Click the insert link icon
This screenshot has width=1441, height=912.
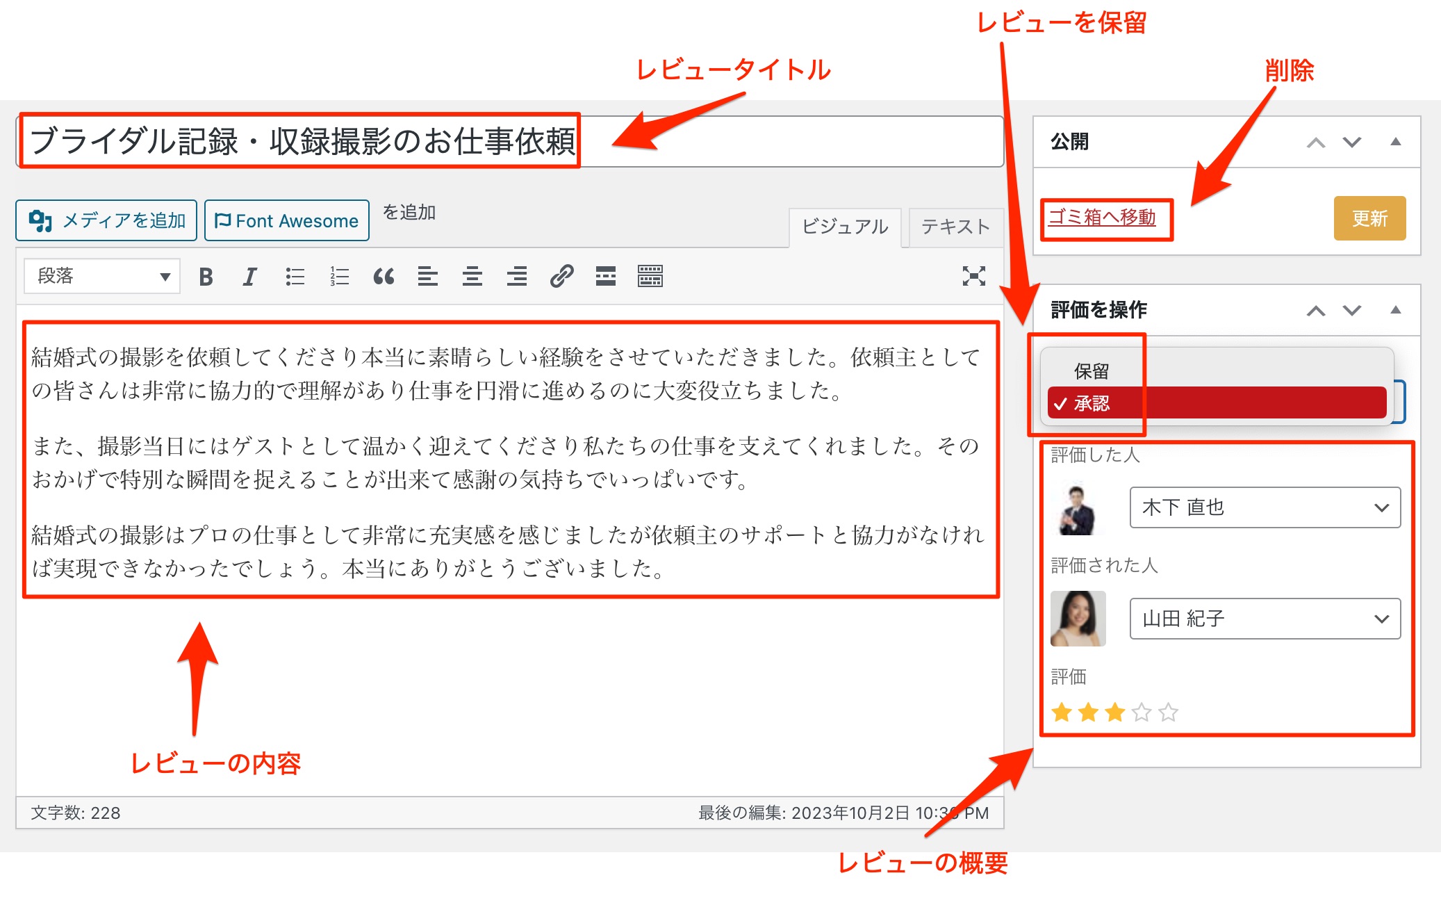point(561,277)
